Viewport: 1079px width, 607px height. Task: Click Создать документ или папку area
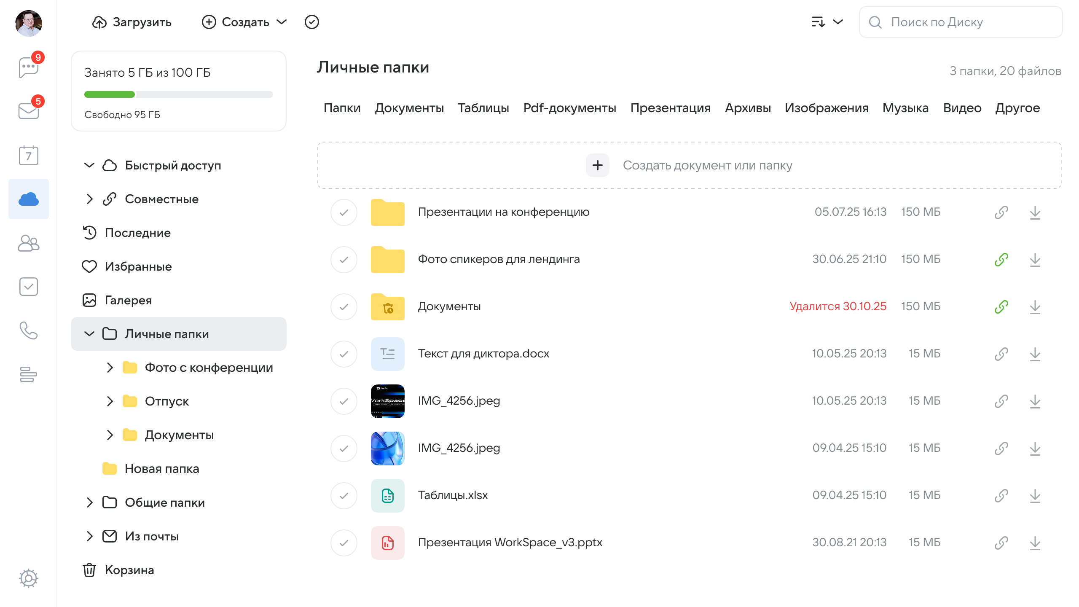coord(689,165)
